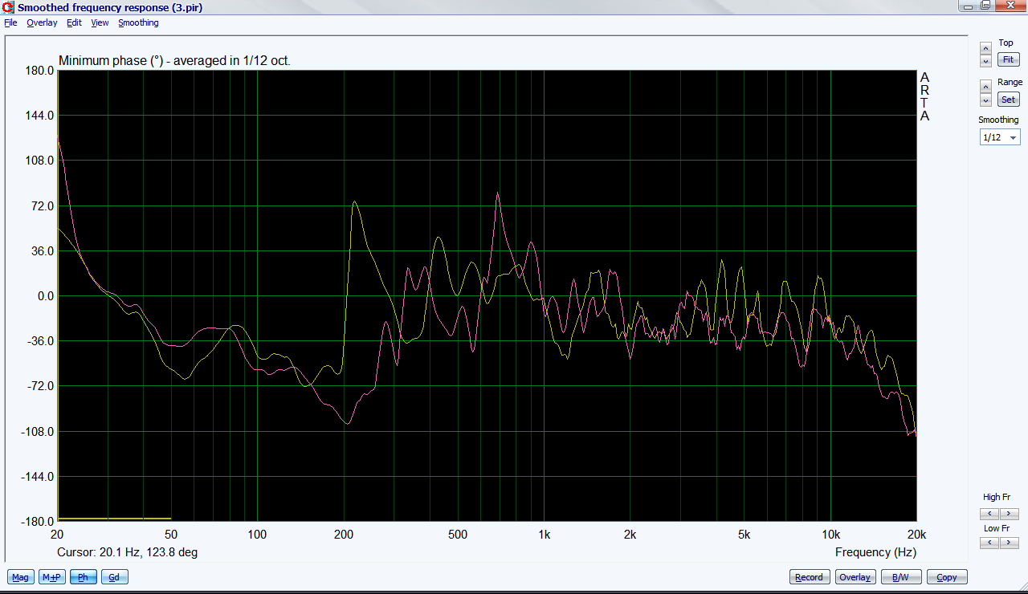Click the Set range button
The width and height of the screenshot is (1028, 594).
click(1008, 100)
